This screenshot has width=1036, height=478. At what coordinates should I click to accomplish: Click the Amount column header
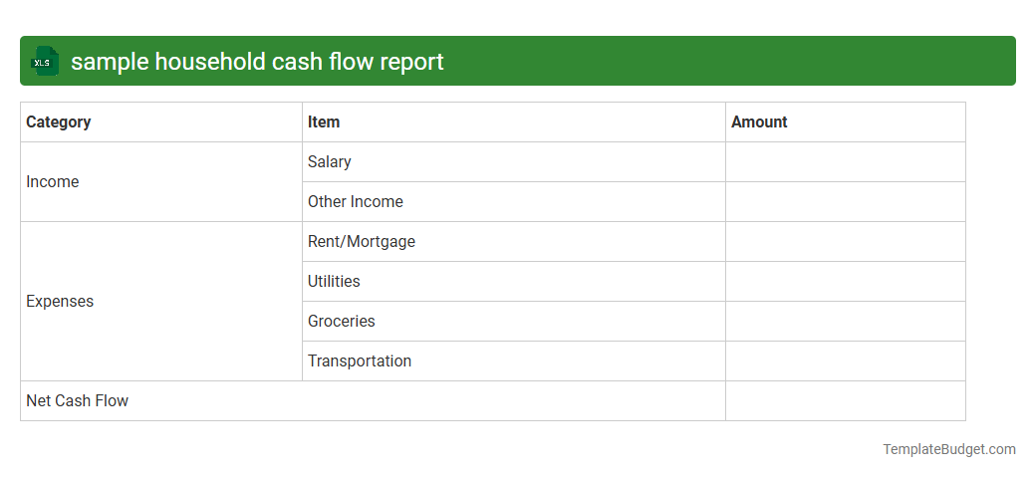click(846, 122)
